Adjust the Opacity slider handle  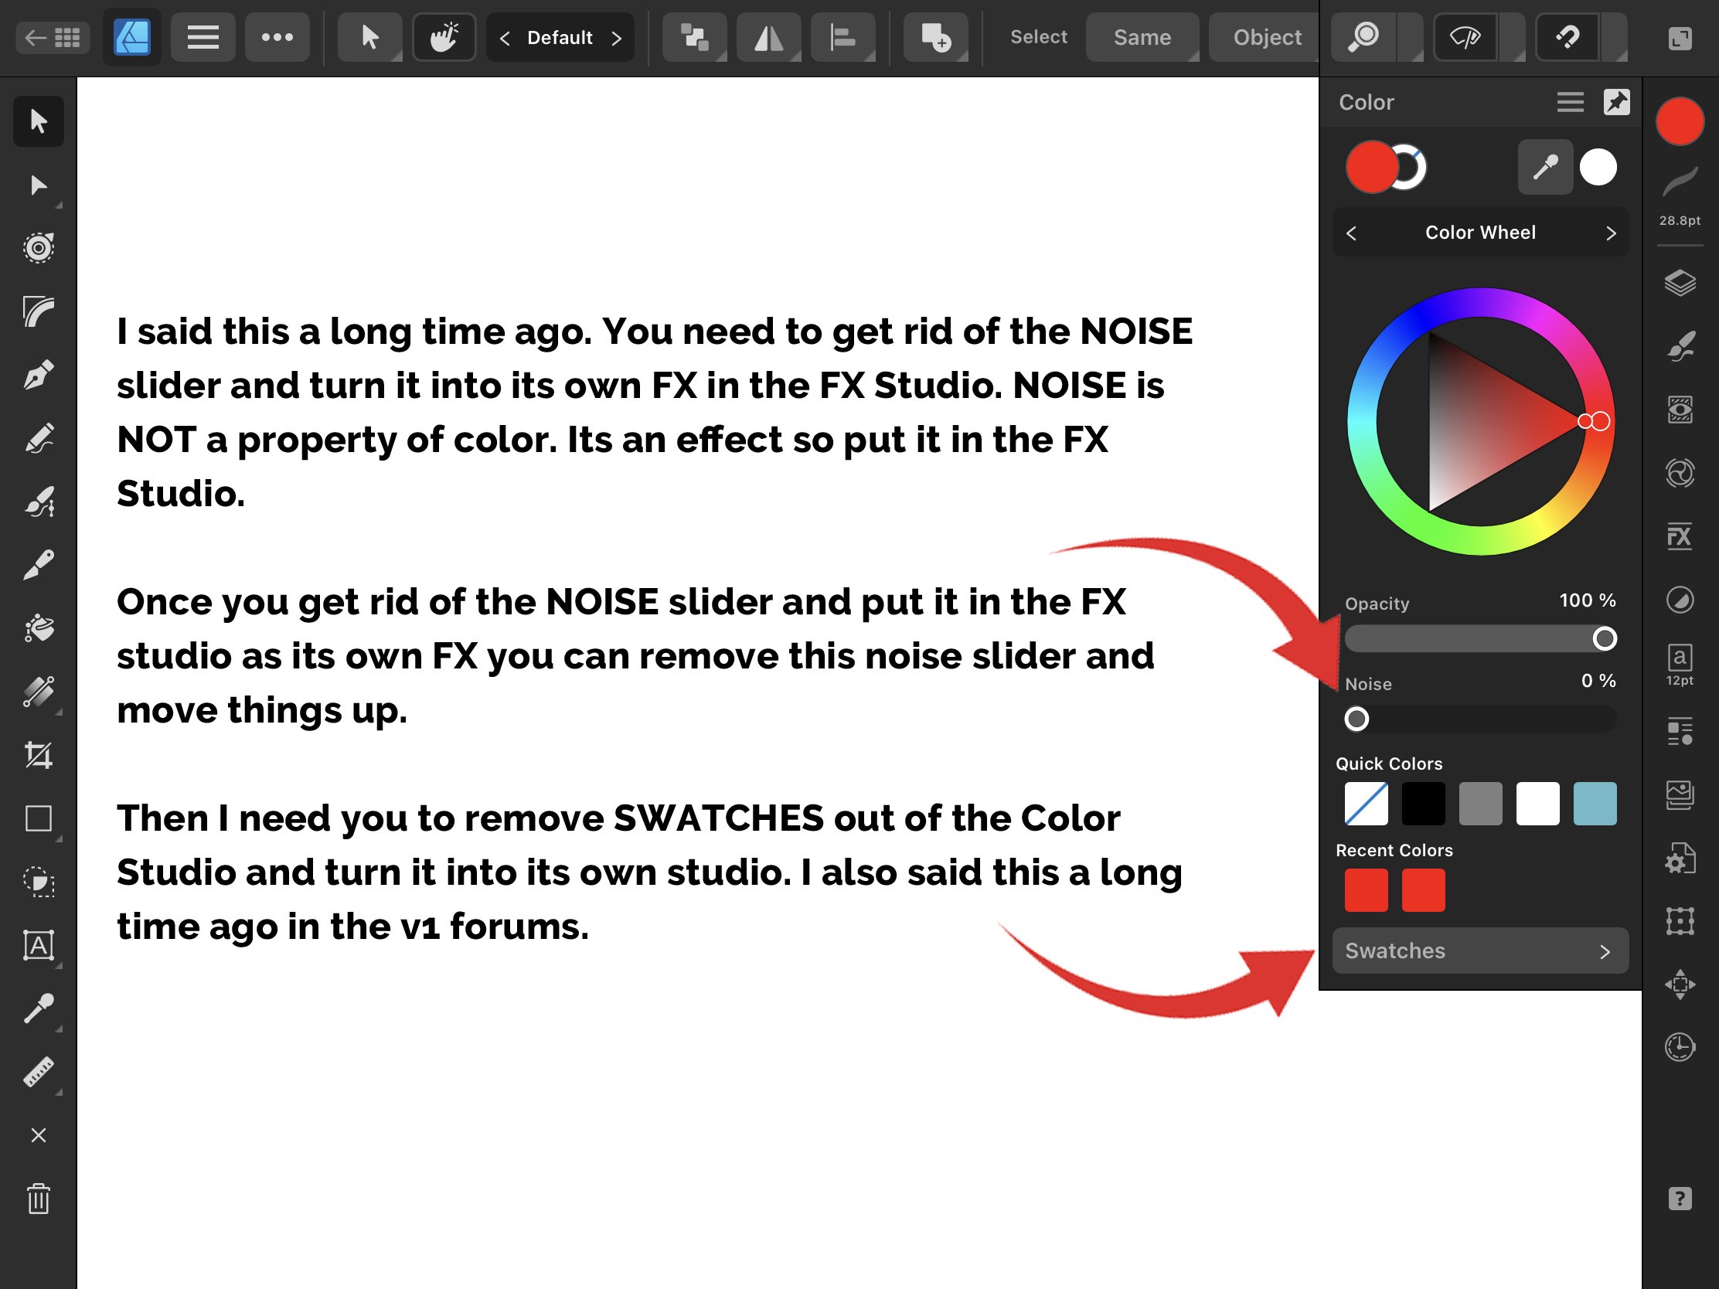[1604, 638]
